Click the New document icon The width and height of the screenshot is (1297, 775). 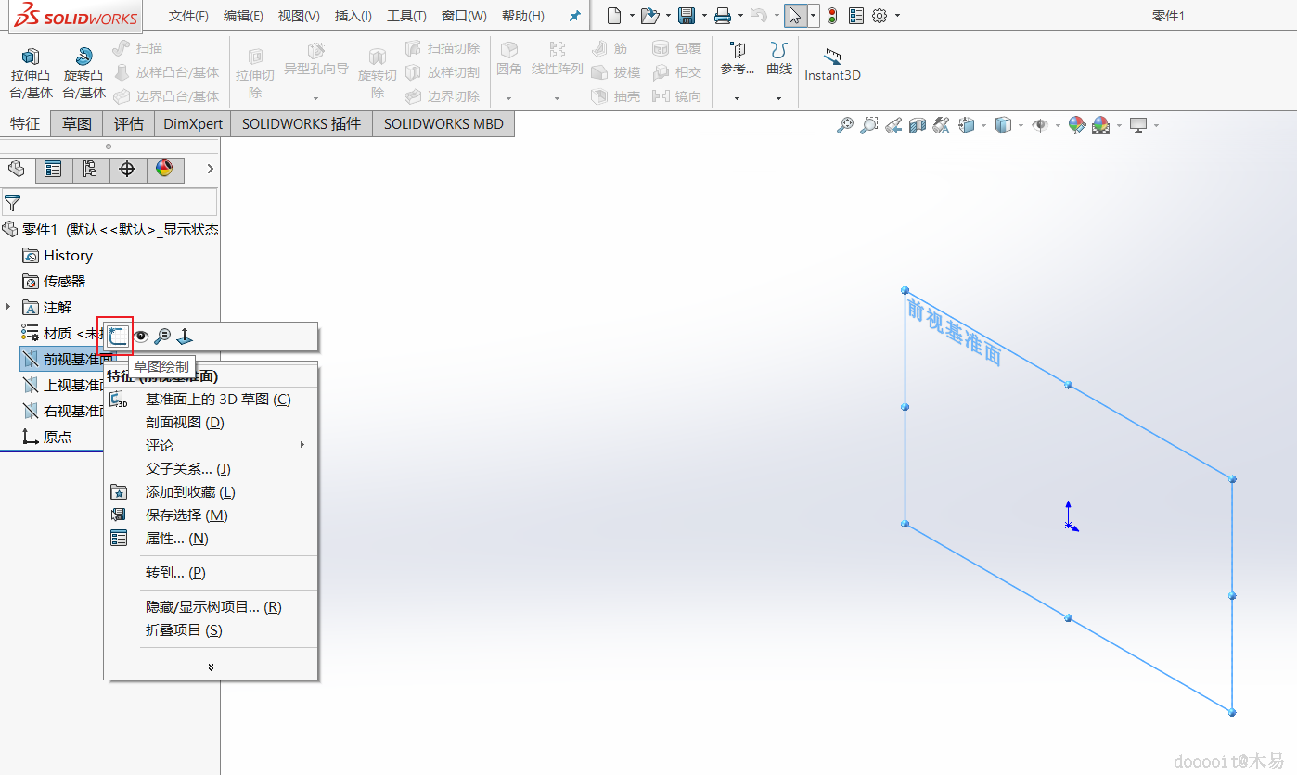tap(613, 16)
